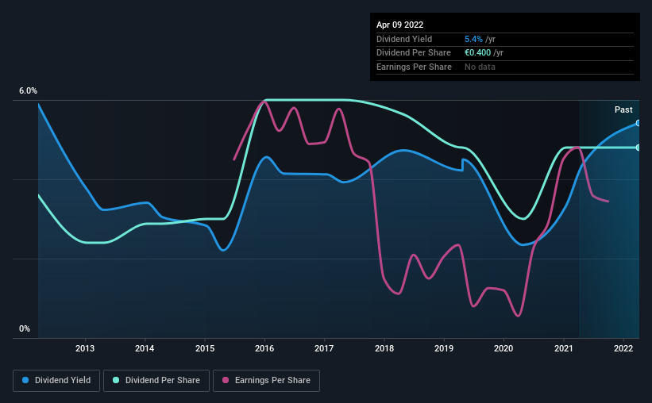Click the 6.0% y-axis label
The height and width of the screenshot is (403, 652).
coord(28,90)
